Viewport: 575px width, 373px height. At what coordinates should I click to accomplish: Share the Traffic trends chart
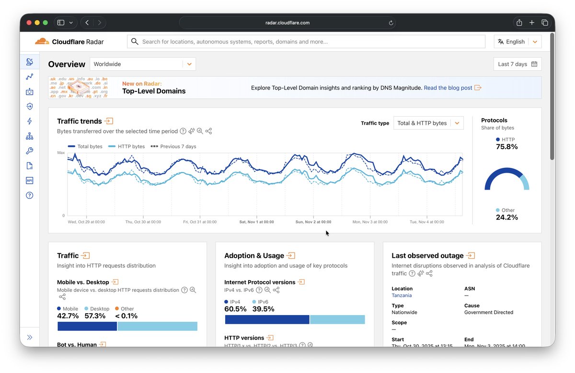click(208, 131)
